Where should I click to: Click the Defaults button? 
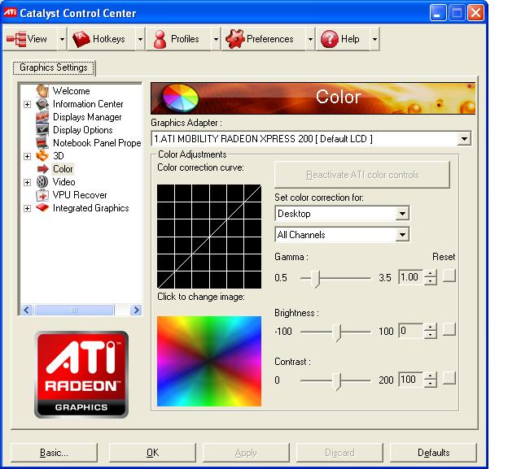point(433,453)
